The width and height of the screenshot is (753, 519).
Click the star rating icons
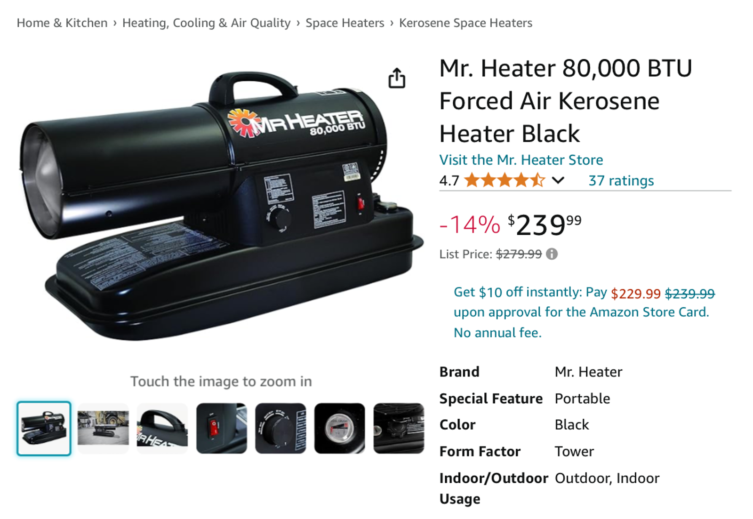505,180
